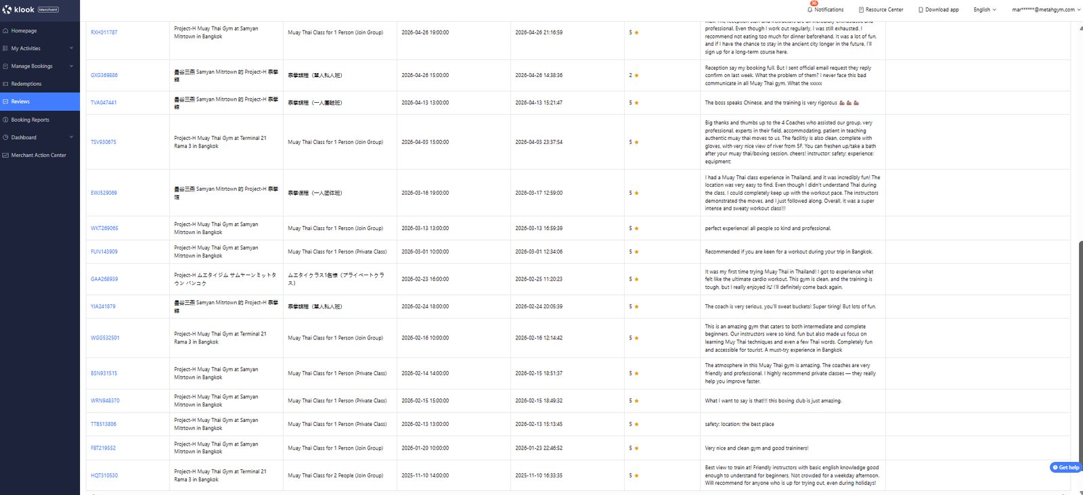Open the Notifications panel
This screenshot has height=495, width=1083.
[x=825, y=9]
